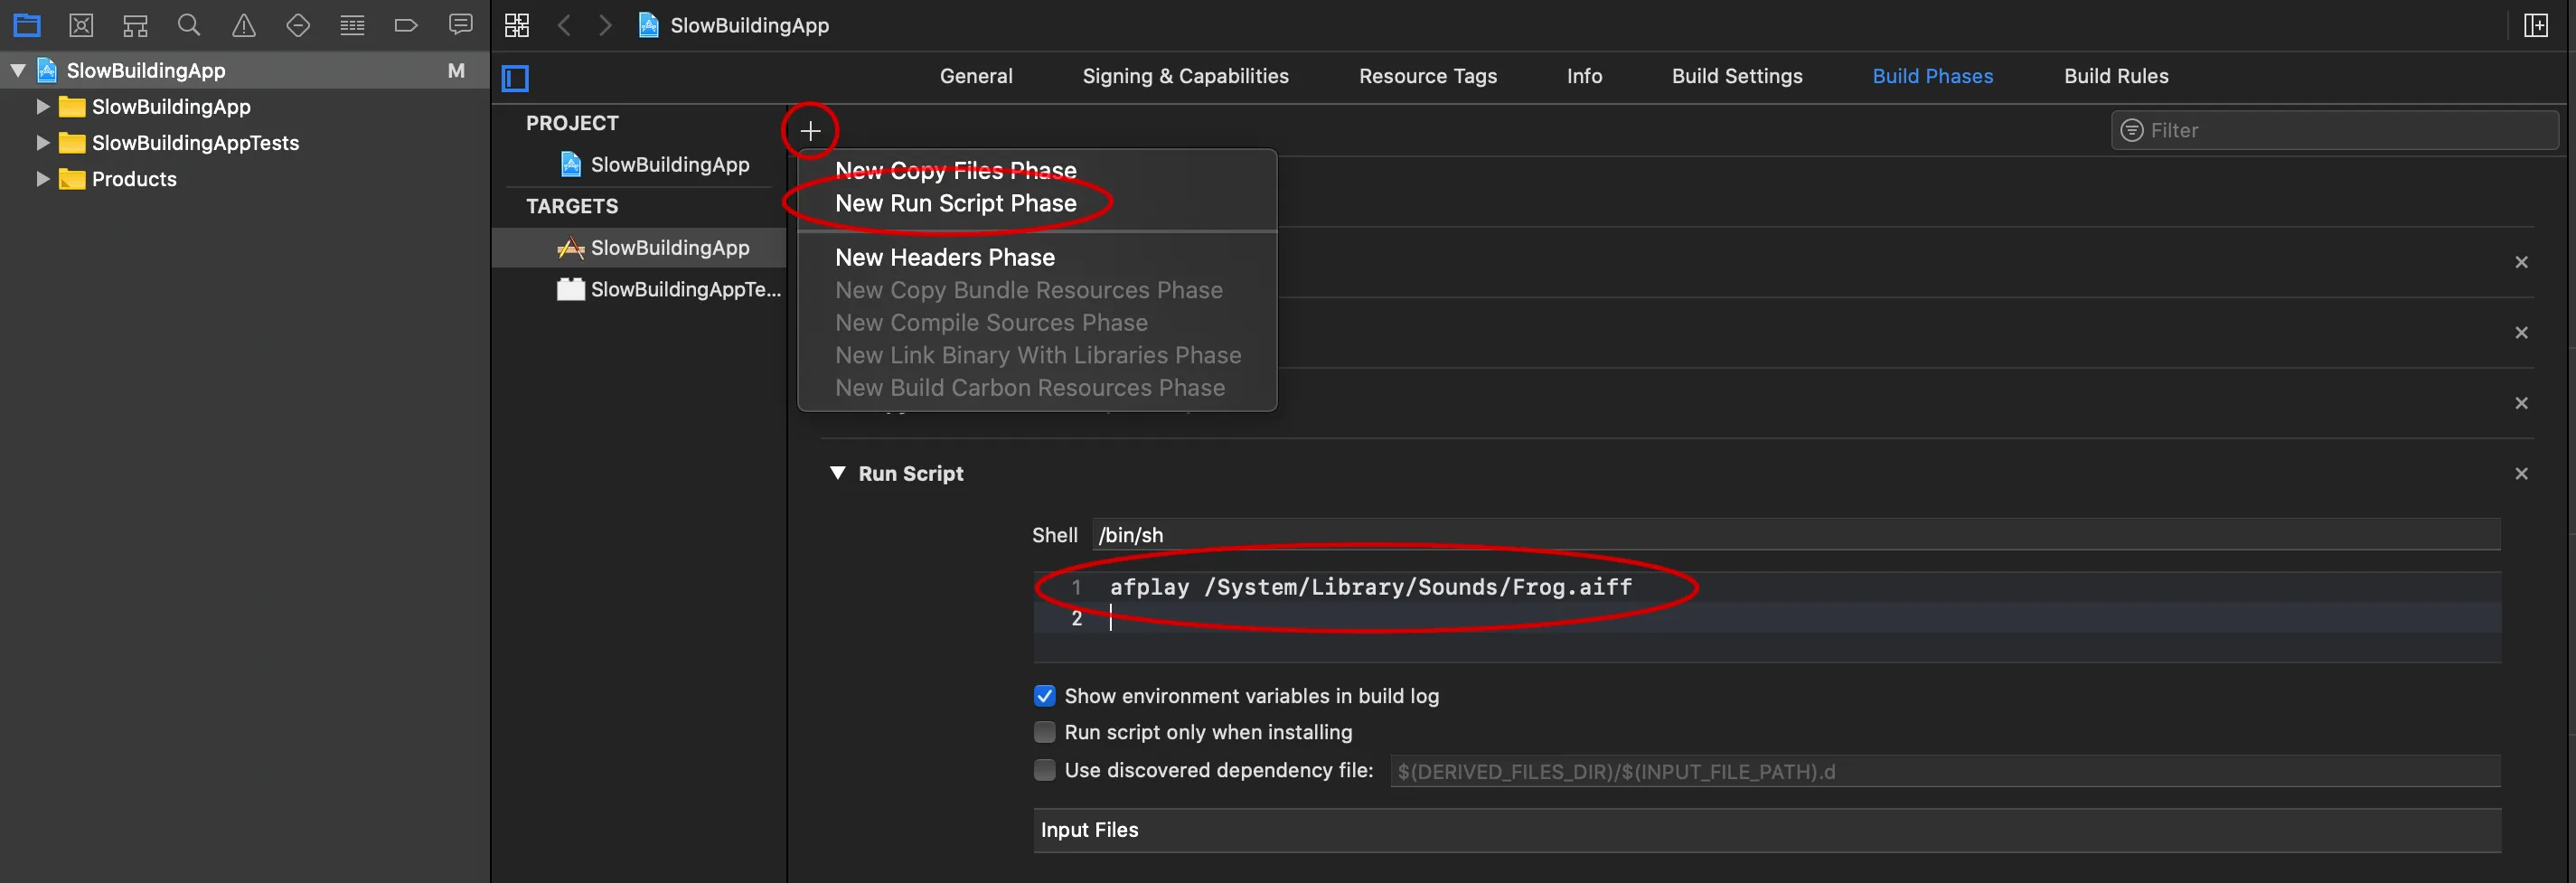Viewport: 2576px width, 883px height.
Task: Enable Run script only when installing
Action: point(1044,732)
